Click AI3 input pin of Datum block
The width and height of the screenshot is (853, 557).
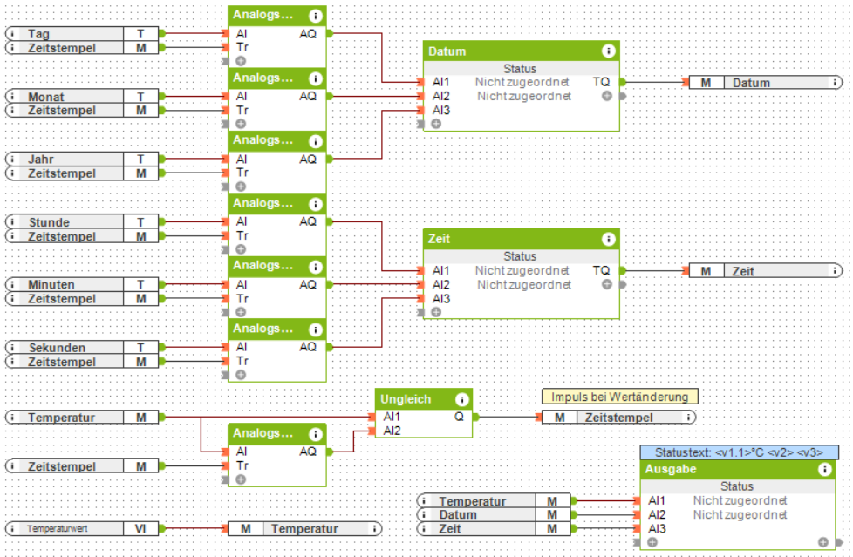pos(420,111)
